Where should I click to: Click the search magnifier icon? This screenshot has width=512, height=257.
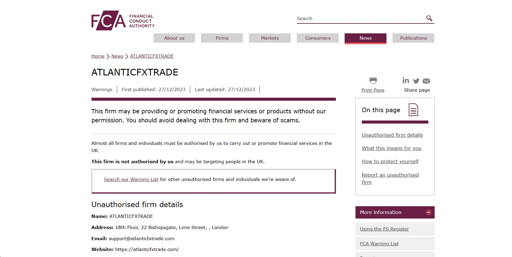click(429, 18)
